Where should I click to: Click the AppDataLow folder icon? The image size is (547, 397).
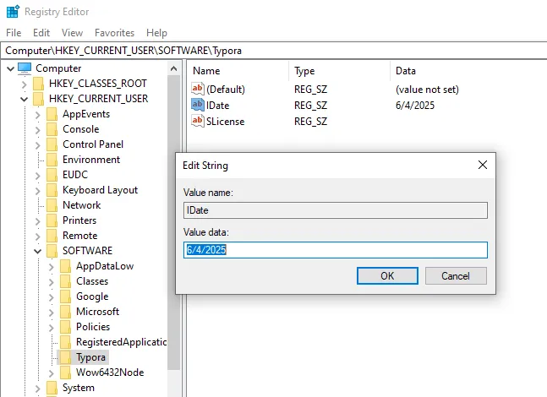66,266
